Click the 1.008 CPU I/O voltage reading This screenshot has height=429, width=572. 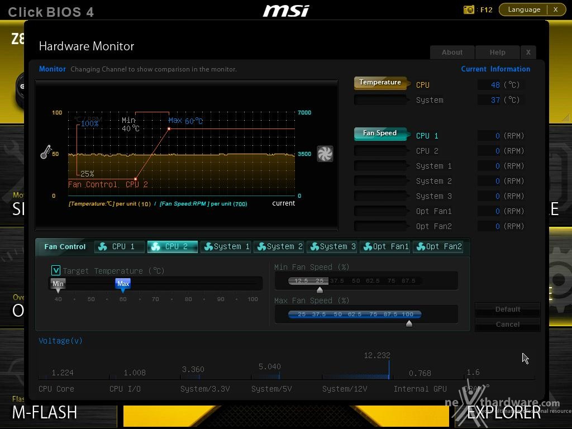[x=135, y=373]
